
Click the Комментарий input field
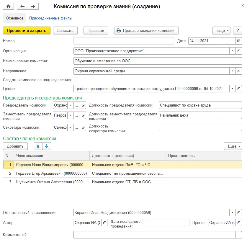pos(155,235)
